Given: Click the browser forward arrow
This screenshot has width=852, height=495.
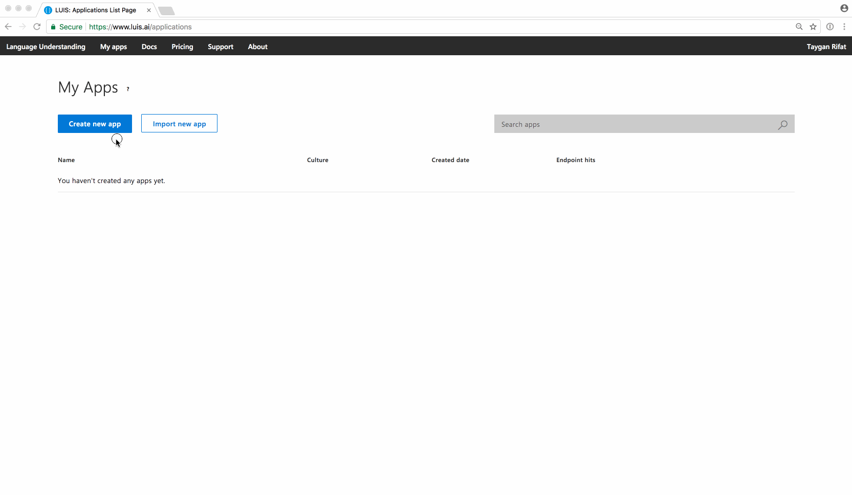Looking at the screenshot, I should point(23,27).
